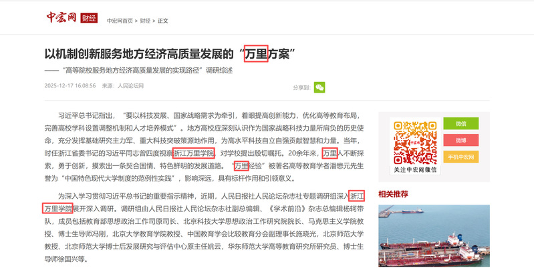Click the source 人民论坛网 text
The image size is (534, 268).
131,85
